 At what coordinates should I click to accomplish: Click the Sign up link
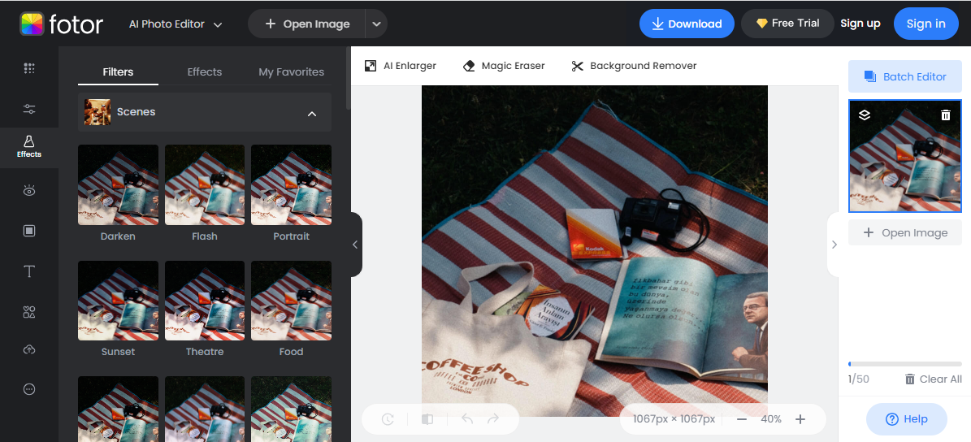coord(860,24)
